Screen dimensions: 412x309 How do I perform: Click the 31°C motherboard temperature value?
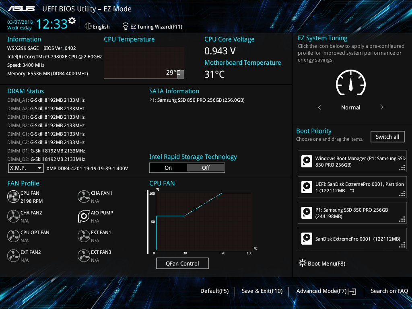point(214,74)
